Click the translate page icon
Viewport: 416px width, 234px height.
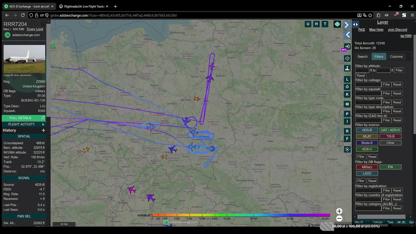(365, 15)
